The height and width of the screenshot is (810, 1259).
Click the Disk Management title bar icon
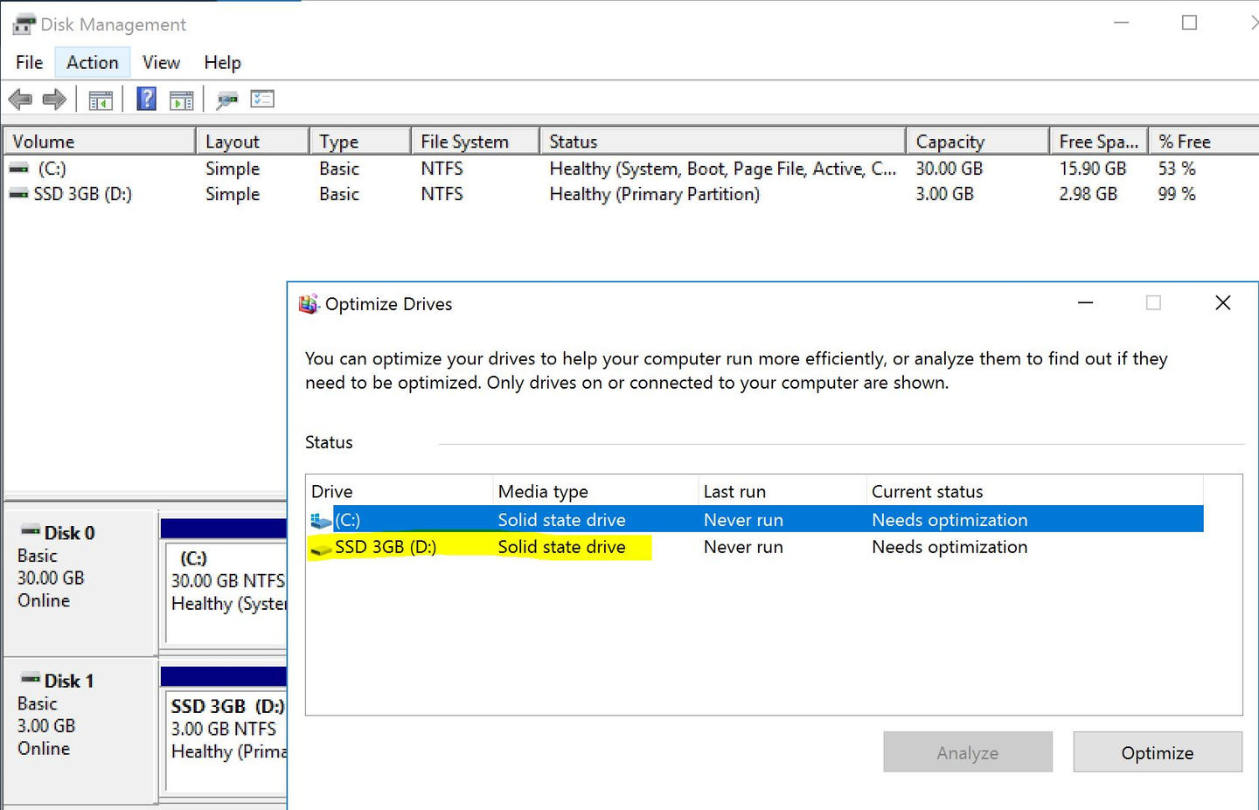(x=24, y=24)
